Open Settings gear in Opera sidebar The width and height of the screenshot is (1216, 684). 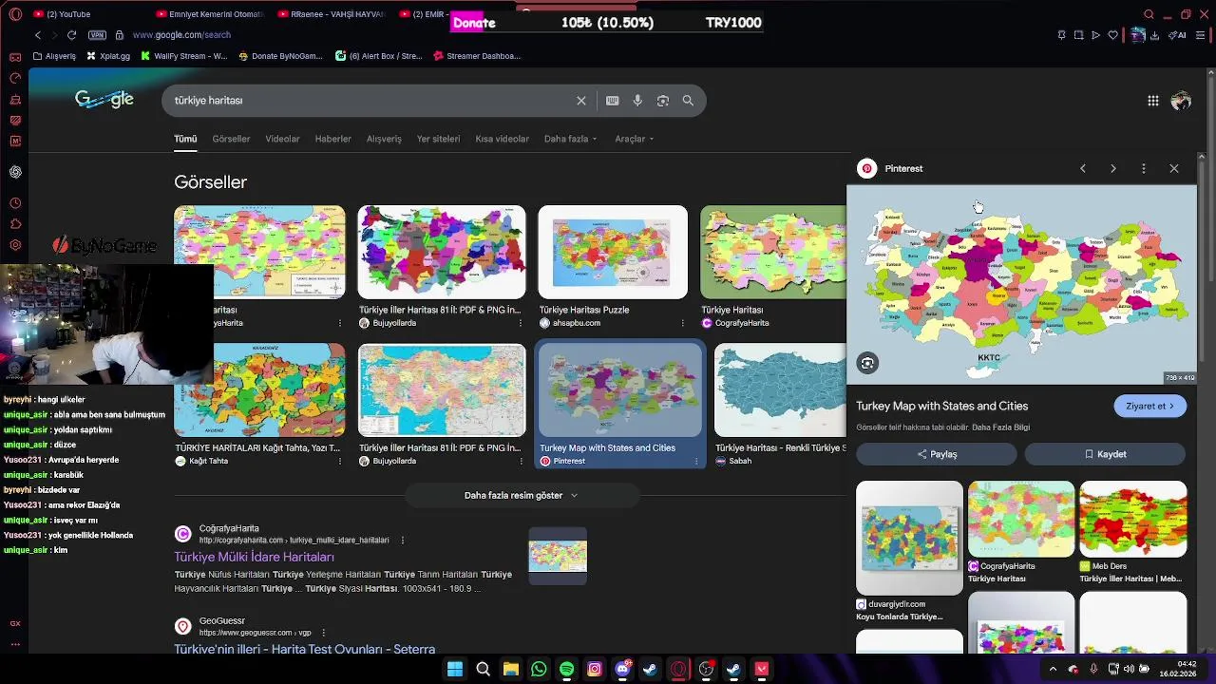[x=15, y=245]
